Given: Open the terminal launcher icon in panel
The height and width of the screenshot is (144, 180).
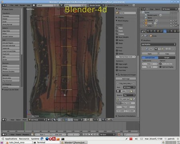Looking at the screenshot, I should click(63, 139).
